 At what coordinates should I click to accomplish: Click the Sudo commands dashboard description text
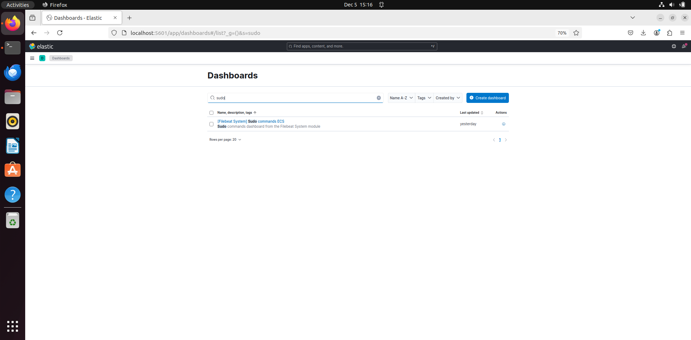click(269, 127)
